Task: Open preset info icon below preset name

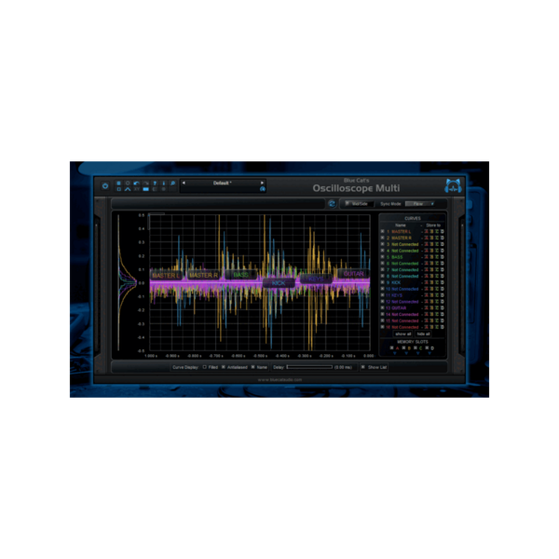Action: click(263, 189)
